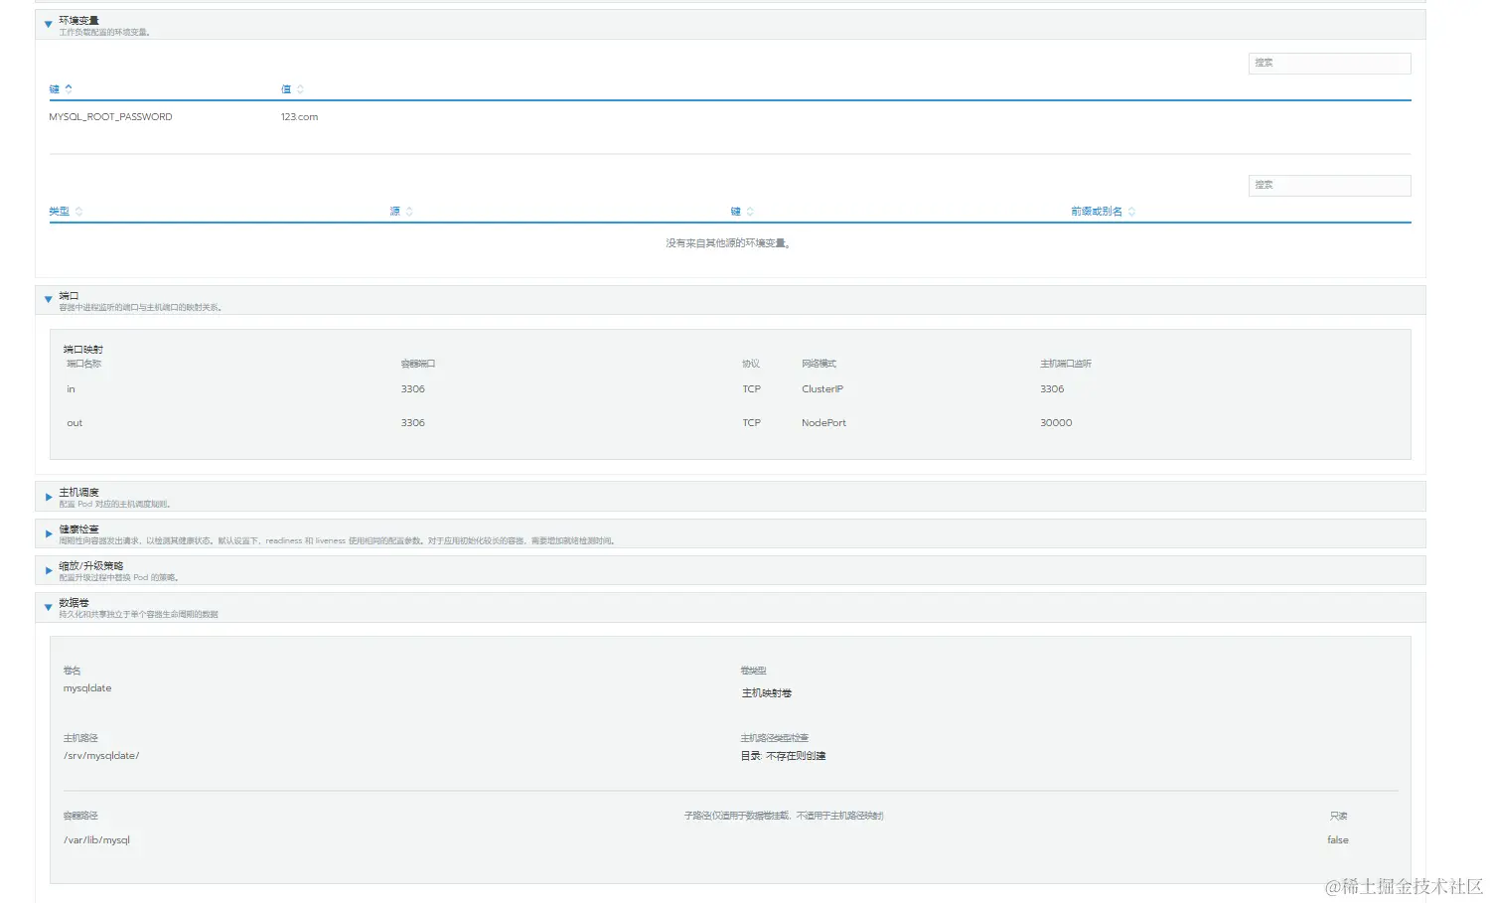Select the 123.com value cell

click(x=299, y=117)
